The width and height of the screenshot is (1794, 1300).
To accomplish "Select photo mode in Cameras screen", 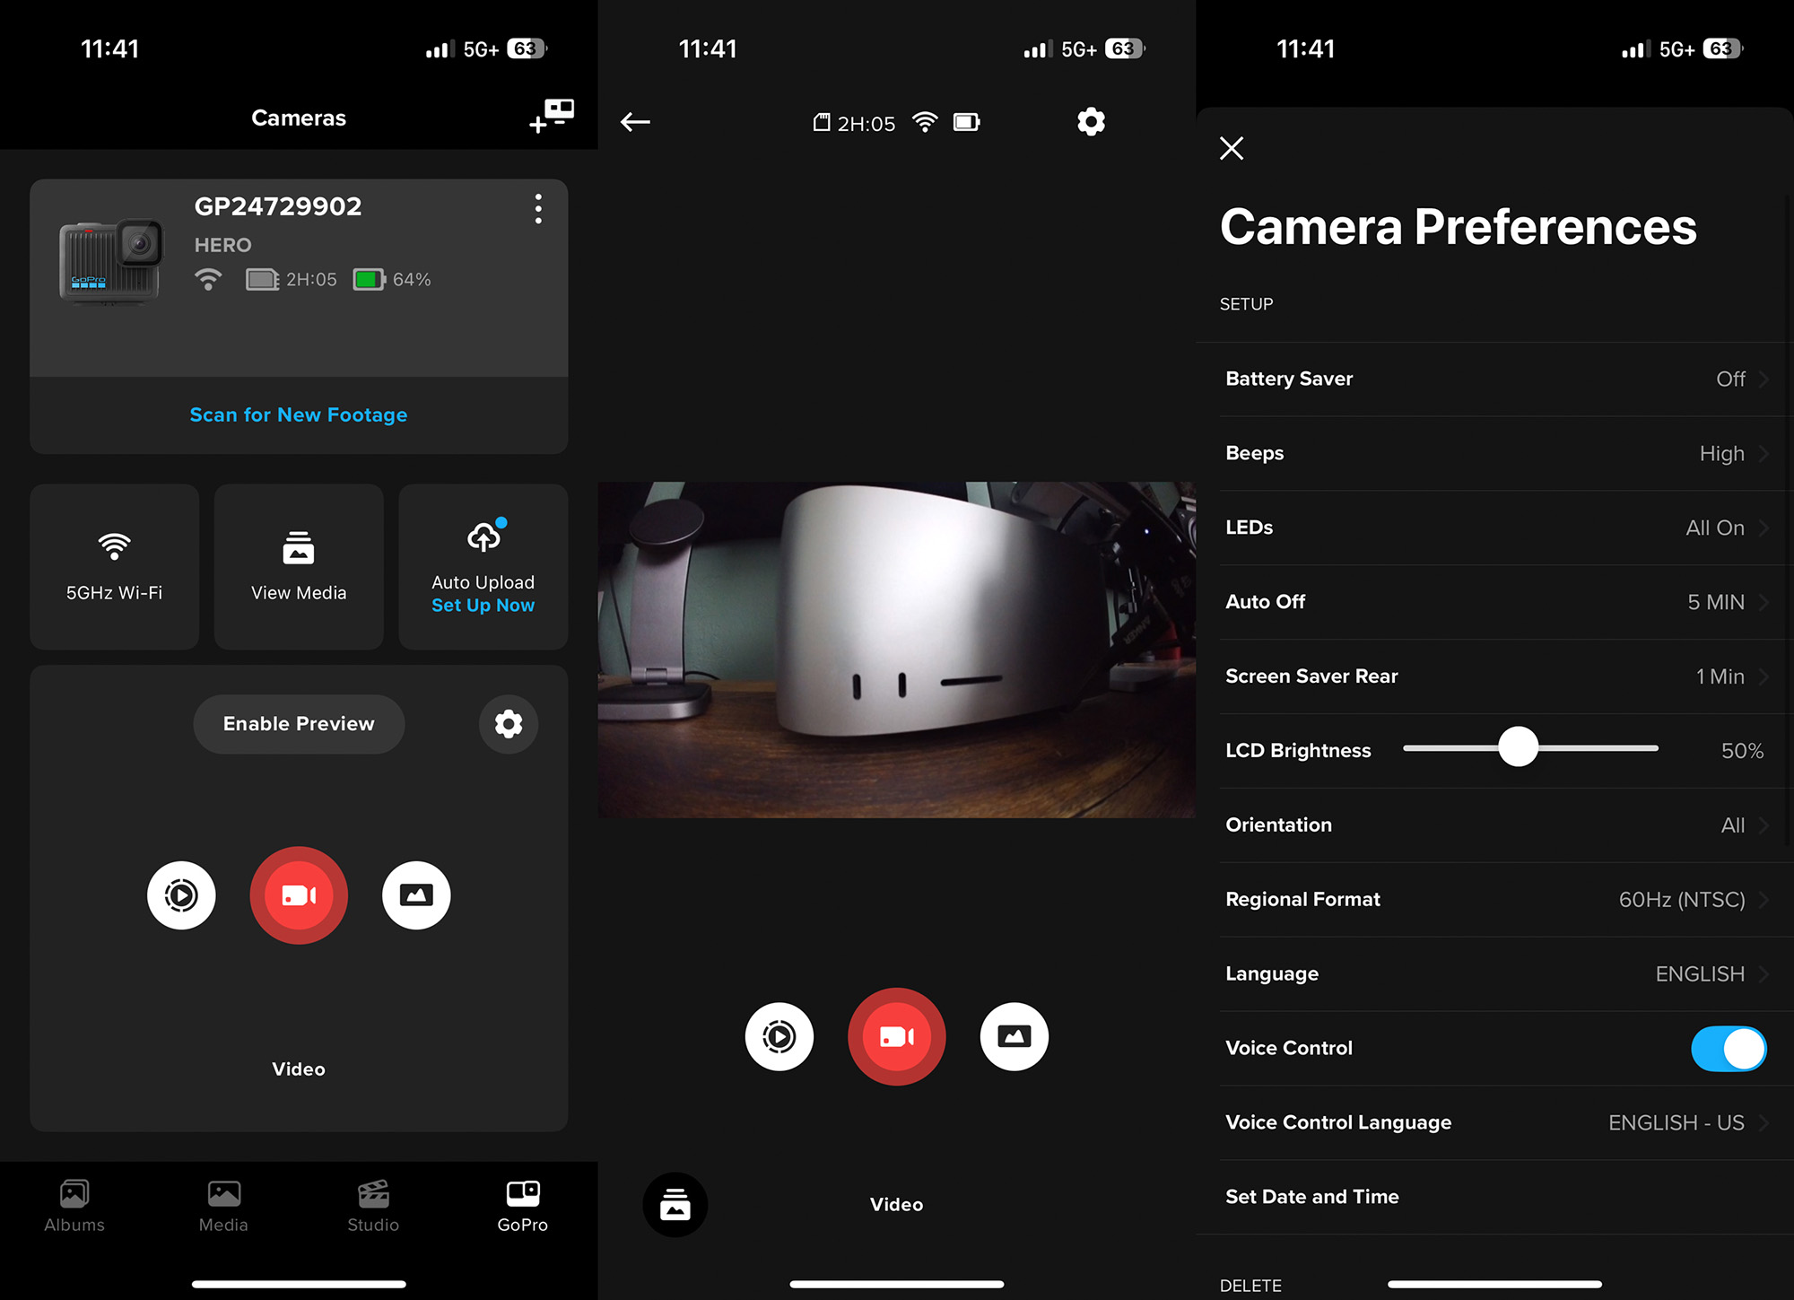I will click(416, 895).
